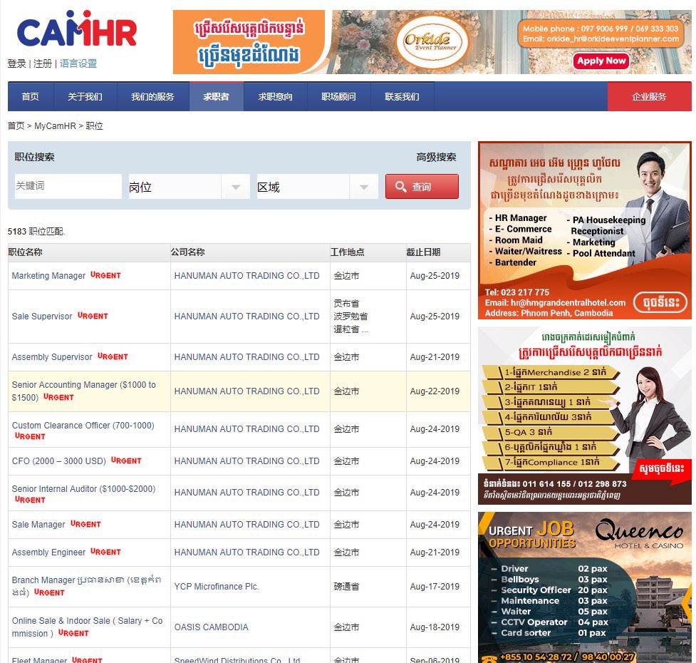The width and height of the screenshot is (696, 663).
Task: Click URGENT badge beside Sale Manager
Action: click(85, 524)
